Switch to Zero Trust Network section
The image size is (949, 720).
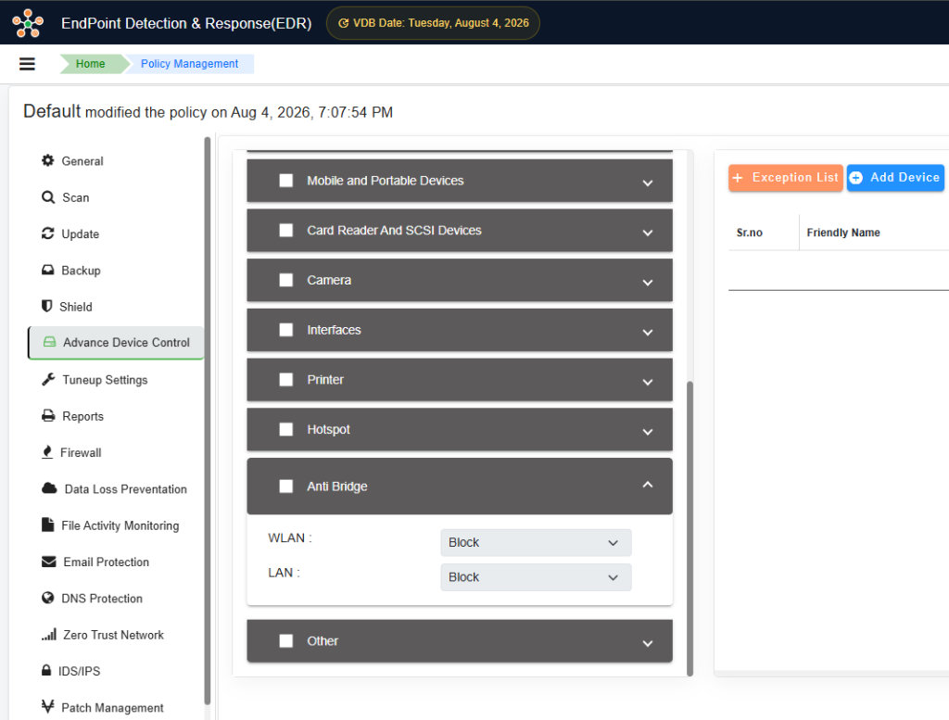tap(115, 635)
